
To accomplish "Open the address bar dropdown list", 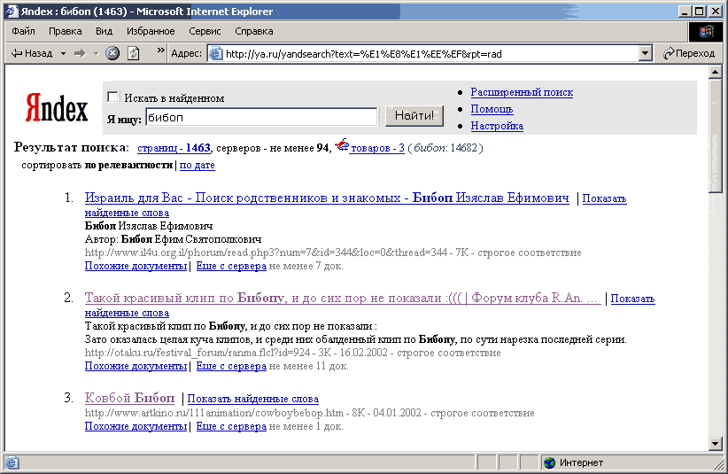I will 645,54.
